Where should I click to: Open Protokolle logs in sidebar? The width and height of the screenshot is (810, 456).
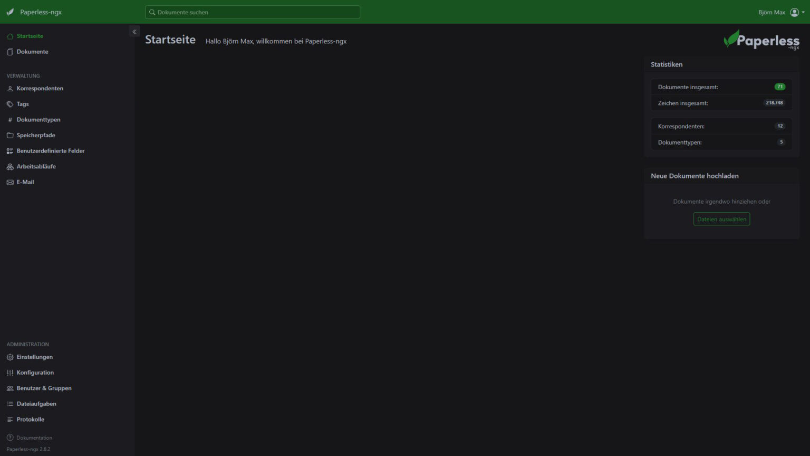[x=30, y=420]
